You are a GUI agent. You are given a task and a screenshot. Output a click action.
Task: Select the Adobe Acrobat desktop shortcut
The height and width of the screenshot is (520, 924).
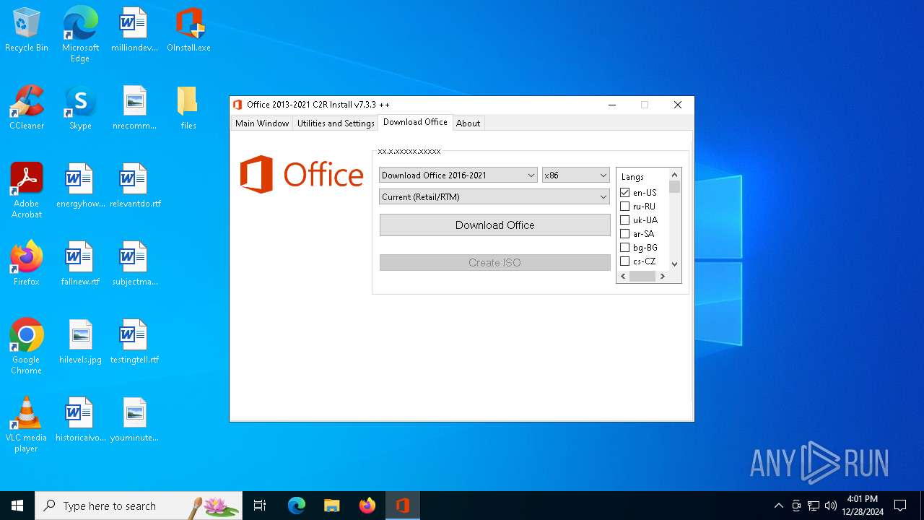[27, 191]
